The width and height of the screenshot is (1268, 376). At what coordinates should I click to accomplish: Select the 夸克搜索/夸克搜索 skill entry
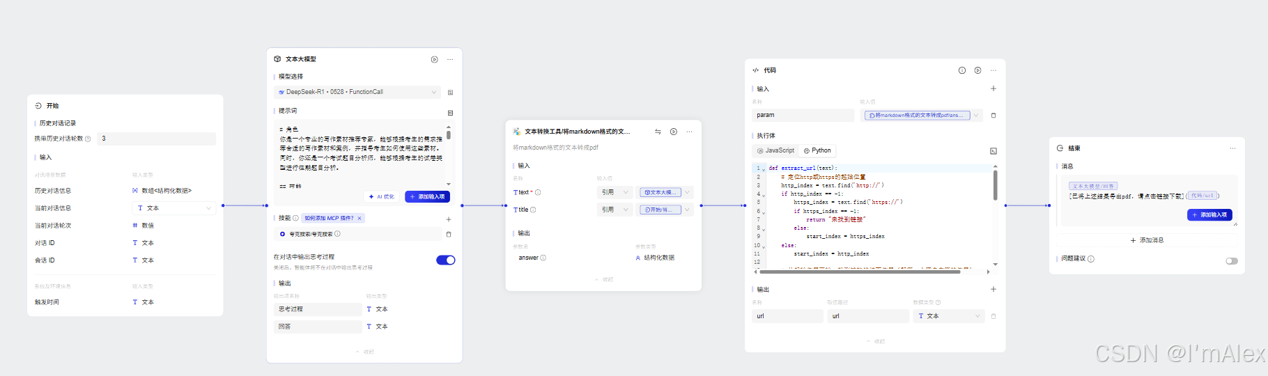(357, 234)
